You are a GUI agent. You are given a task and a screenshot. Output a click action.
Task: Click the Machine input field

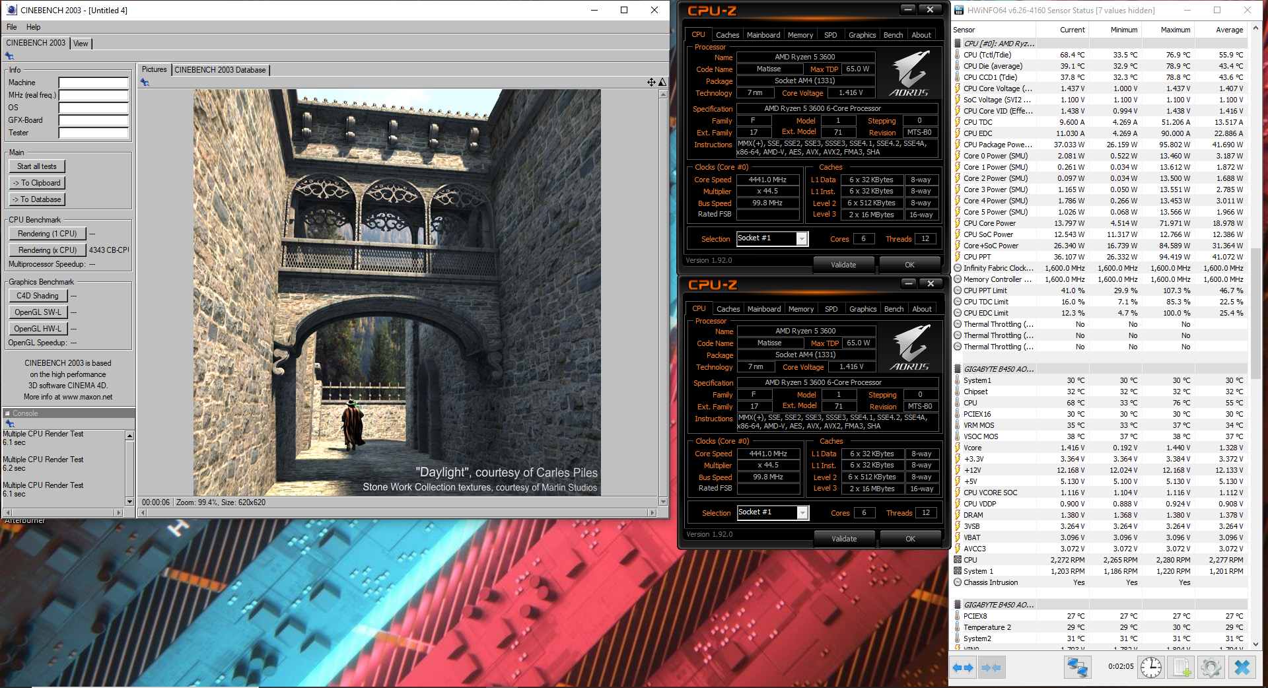[x=94, y=83]
